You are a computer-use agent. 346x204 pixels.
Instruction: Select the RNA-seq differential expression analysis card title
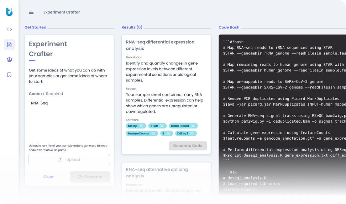point(160,45)
